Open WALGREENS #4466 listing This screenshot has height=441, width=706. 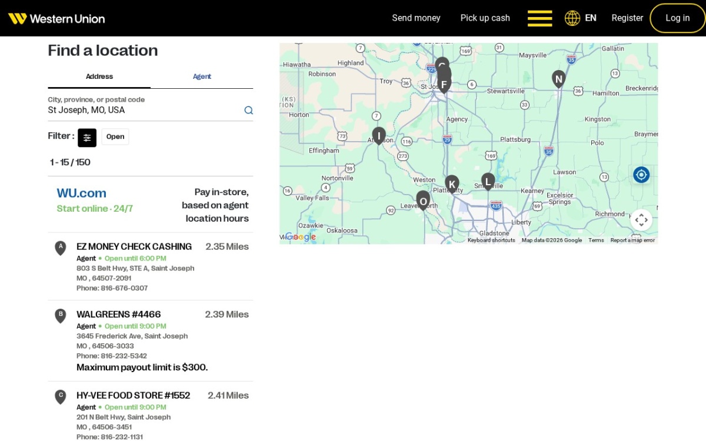(118, 314)
